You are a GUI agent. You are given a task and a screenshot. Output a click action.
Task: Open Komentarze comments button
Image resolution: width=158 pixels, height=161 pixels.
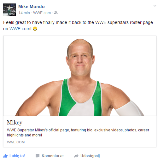coord(53,156)
